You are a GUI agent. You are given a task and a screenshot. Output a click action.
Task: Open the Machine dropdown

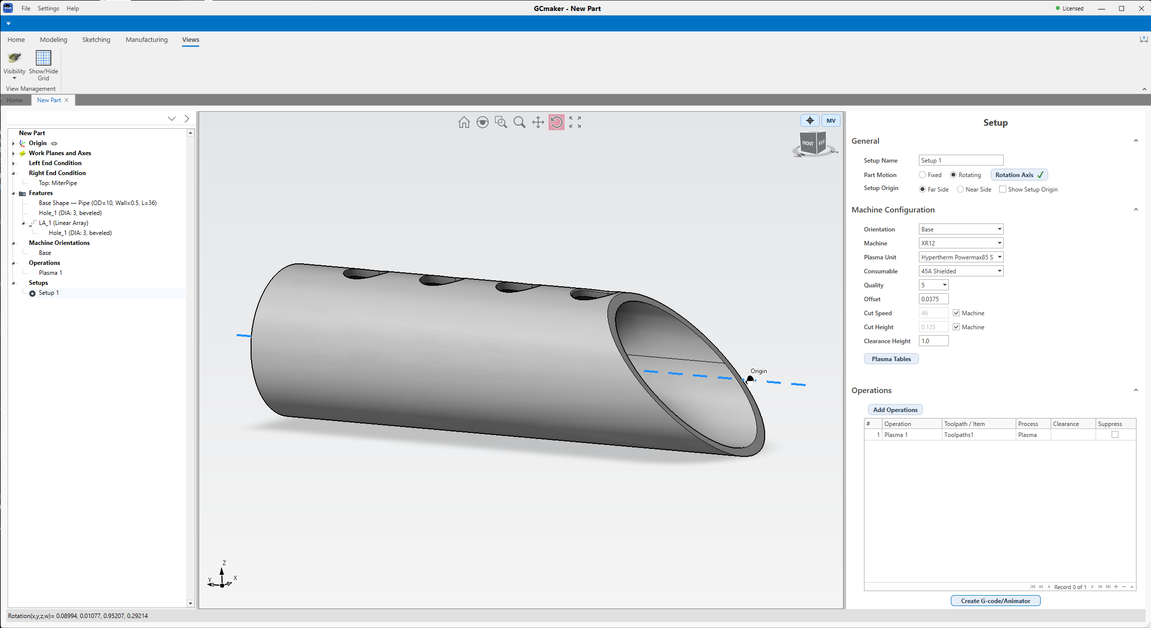pos(999,243)
